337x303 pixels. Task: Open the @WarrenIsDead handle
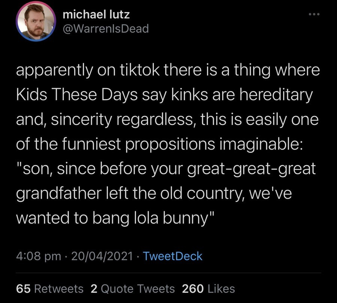(106, 28)
